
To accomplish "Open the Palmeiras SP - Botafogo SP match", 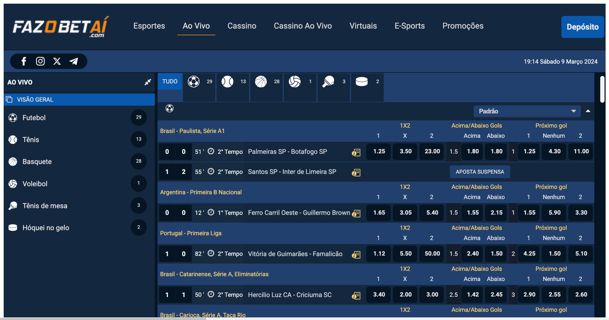I will pos(287,152).
